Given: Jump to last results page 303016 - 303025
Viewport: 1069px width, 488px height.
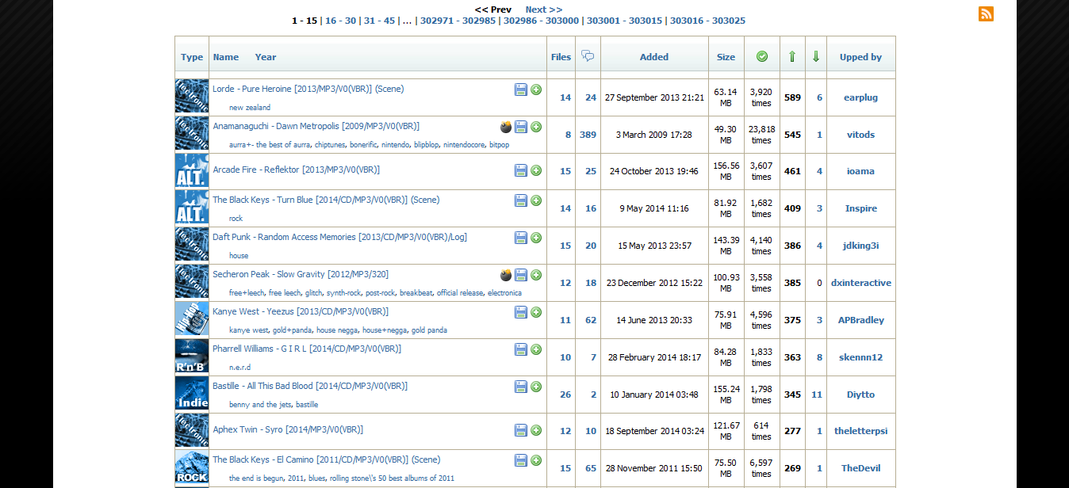Looking at the screenshot, I should click(x=707, y=21).
